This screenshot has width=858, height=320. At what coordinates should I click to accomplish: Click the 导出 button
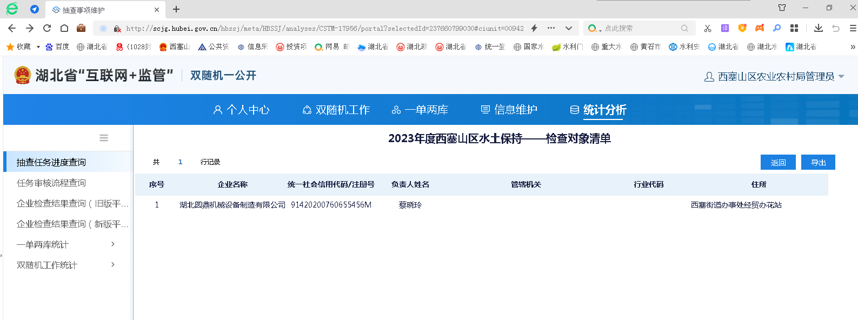coord(818,162)
